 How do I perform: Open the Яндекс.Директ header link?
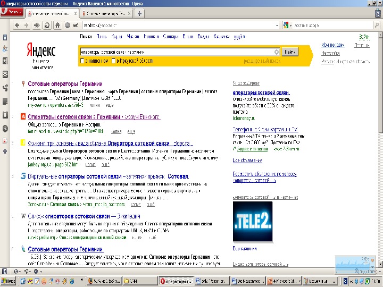coord(246,83)
